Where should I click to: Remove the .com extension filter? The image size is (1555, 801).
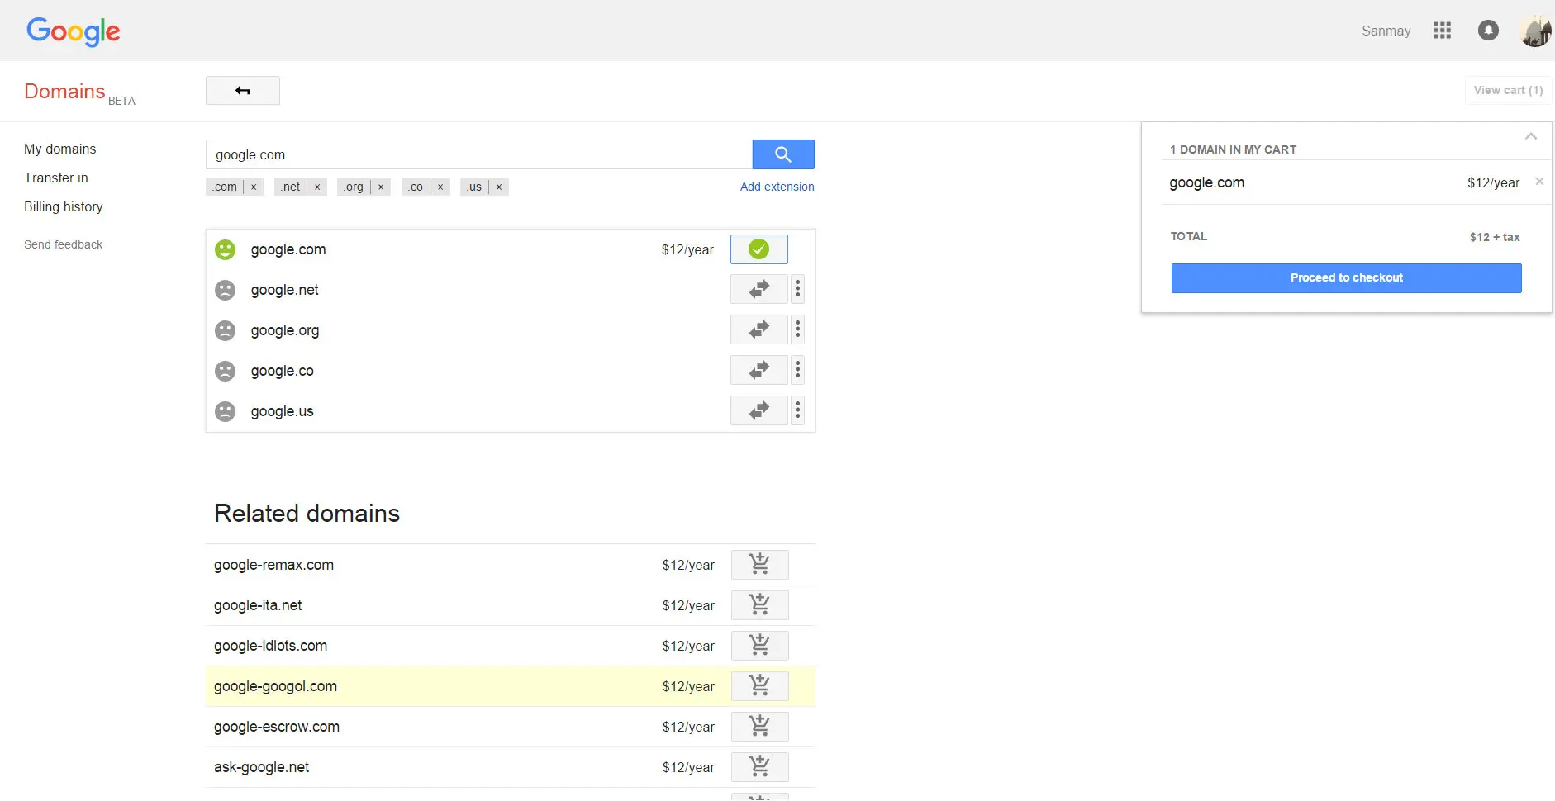tap(253, 187)
